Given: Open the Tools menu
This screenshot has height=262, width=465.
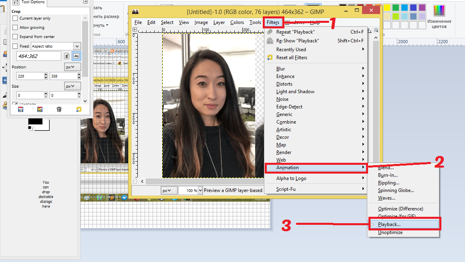Looking at the screenshot, I should (255, 22).
